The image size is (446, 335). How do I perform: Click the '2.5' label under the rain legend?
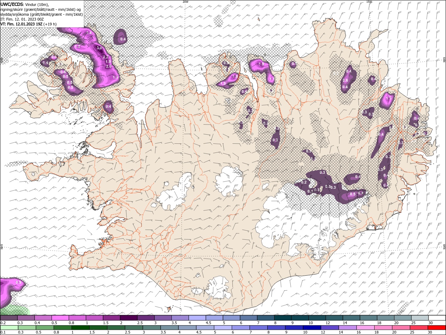(x=128, y=333)
